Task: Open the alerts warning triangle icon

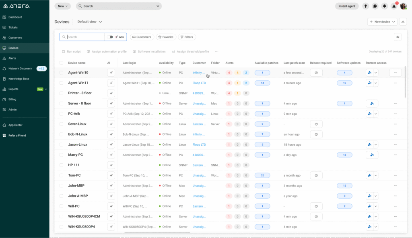Action: coord(394,6)
